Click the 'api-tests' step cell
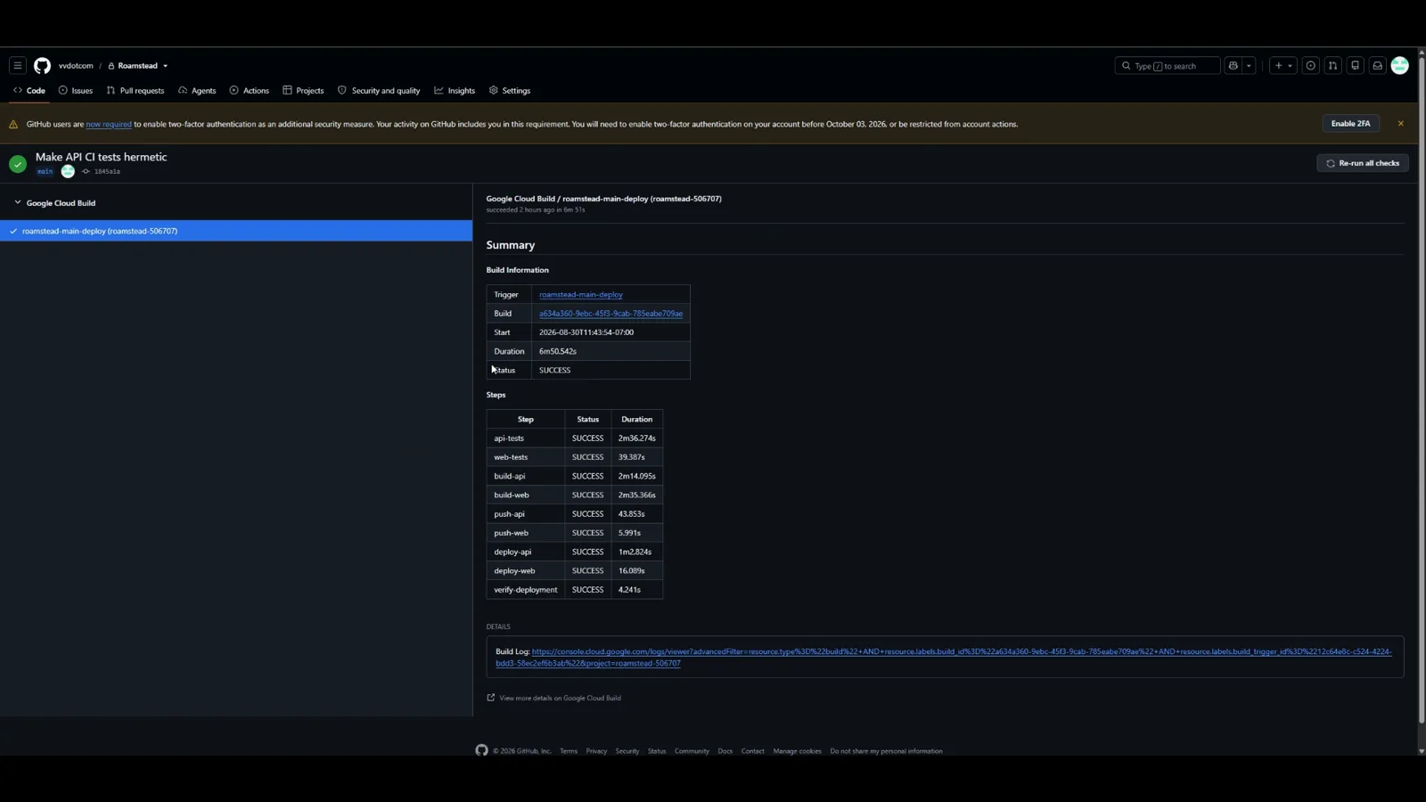1426x802 pixels. (x=526, y=438)
